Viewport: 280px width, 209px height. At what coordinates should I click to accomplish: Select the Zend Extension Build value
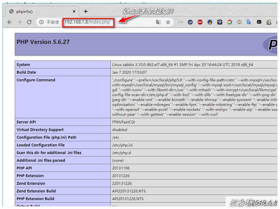click(129, 191)
